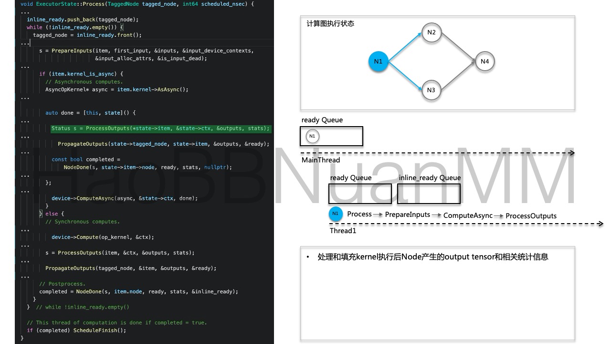Click the PrepareInputs step label on Thread1
The image size is (611, 344).
[407, 215]
